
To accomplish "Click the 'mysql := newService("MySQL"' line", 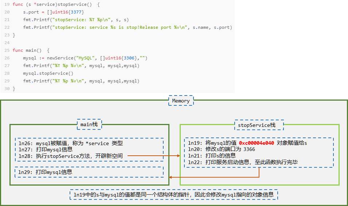I will [85, 58].
